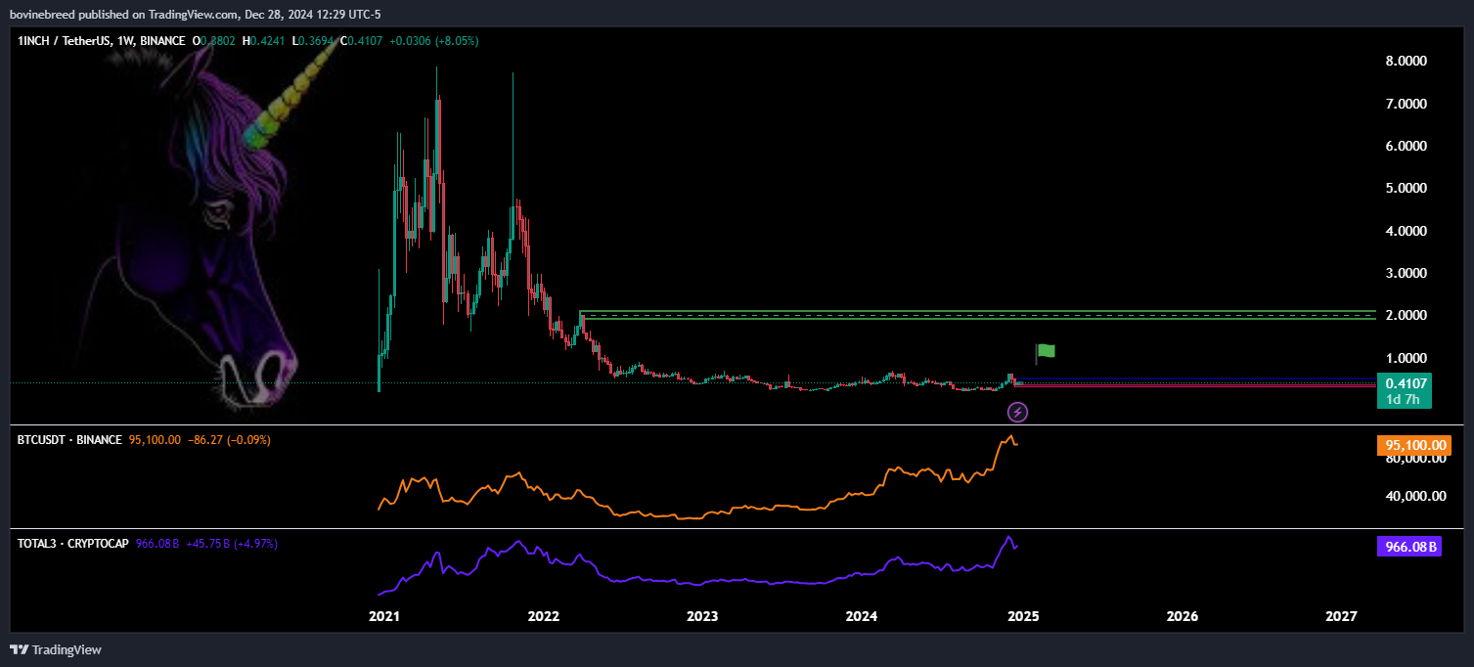Click the 5.0000 price axis label
Screen dimensions: 1474x667
[x=1407, y=188]
